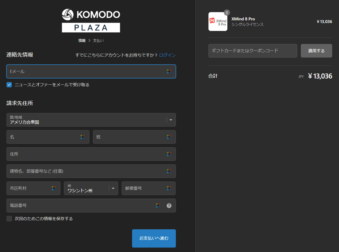The image size is (339, 252).
Task: Open the 州 state dropdown
Action: [91, 188]
